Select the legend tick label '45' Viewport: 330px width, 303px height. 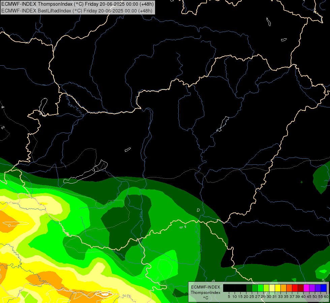click(309, 297)
